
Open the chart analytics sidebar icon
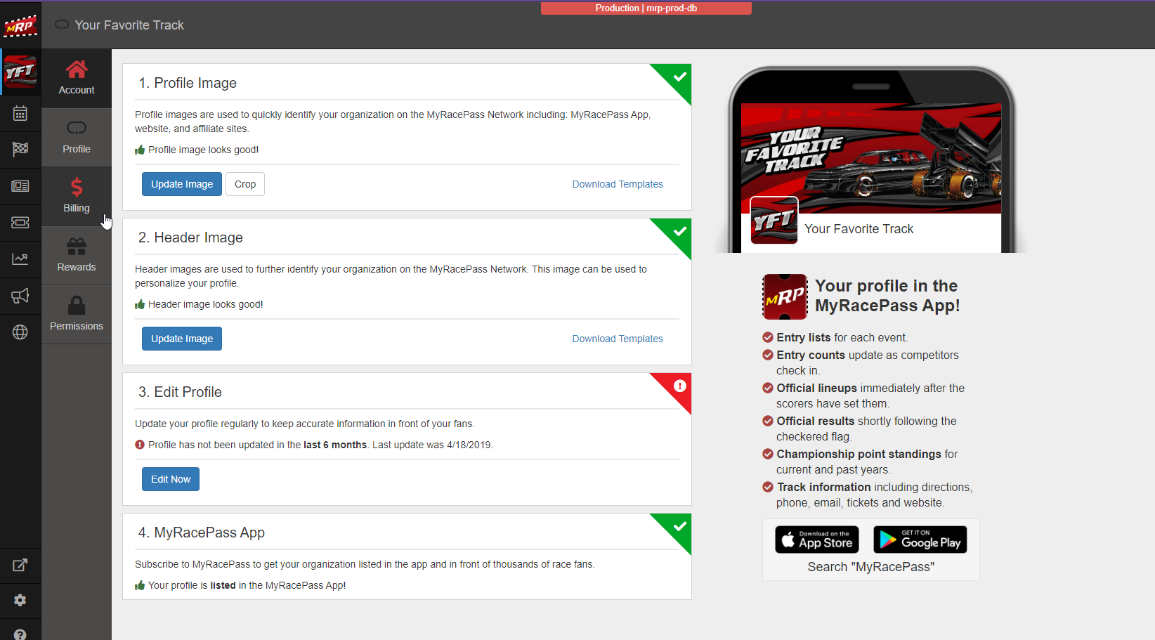point(20,259)
